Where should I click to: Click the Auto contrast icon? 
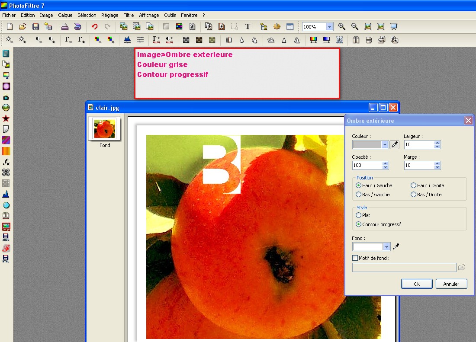[169, 40]
